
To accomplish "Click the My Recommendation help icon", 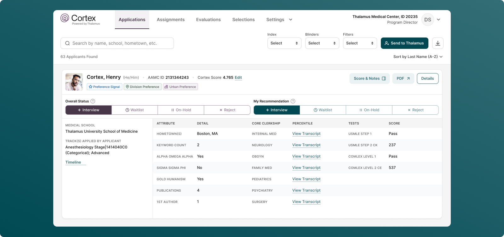I will [293, 101].
